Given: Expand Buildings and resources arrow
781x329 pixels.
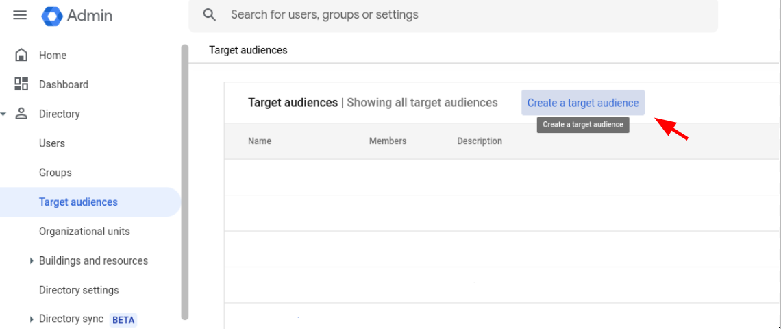Looking at the screenshot, I should [32, 260].
